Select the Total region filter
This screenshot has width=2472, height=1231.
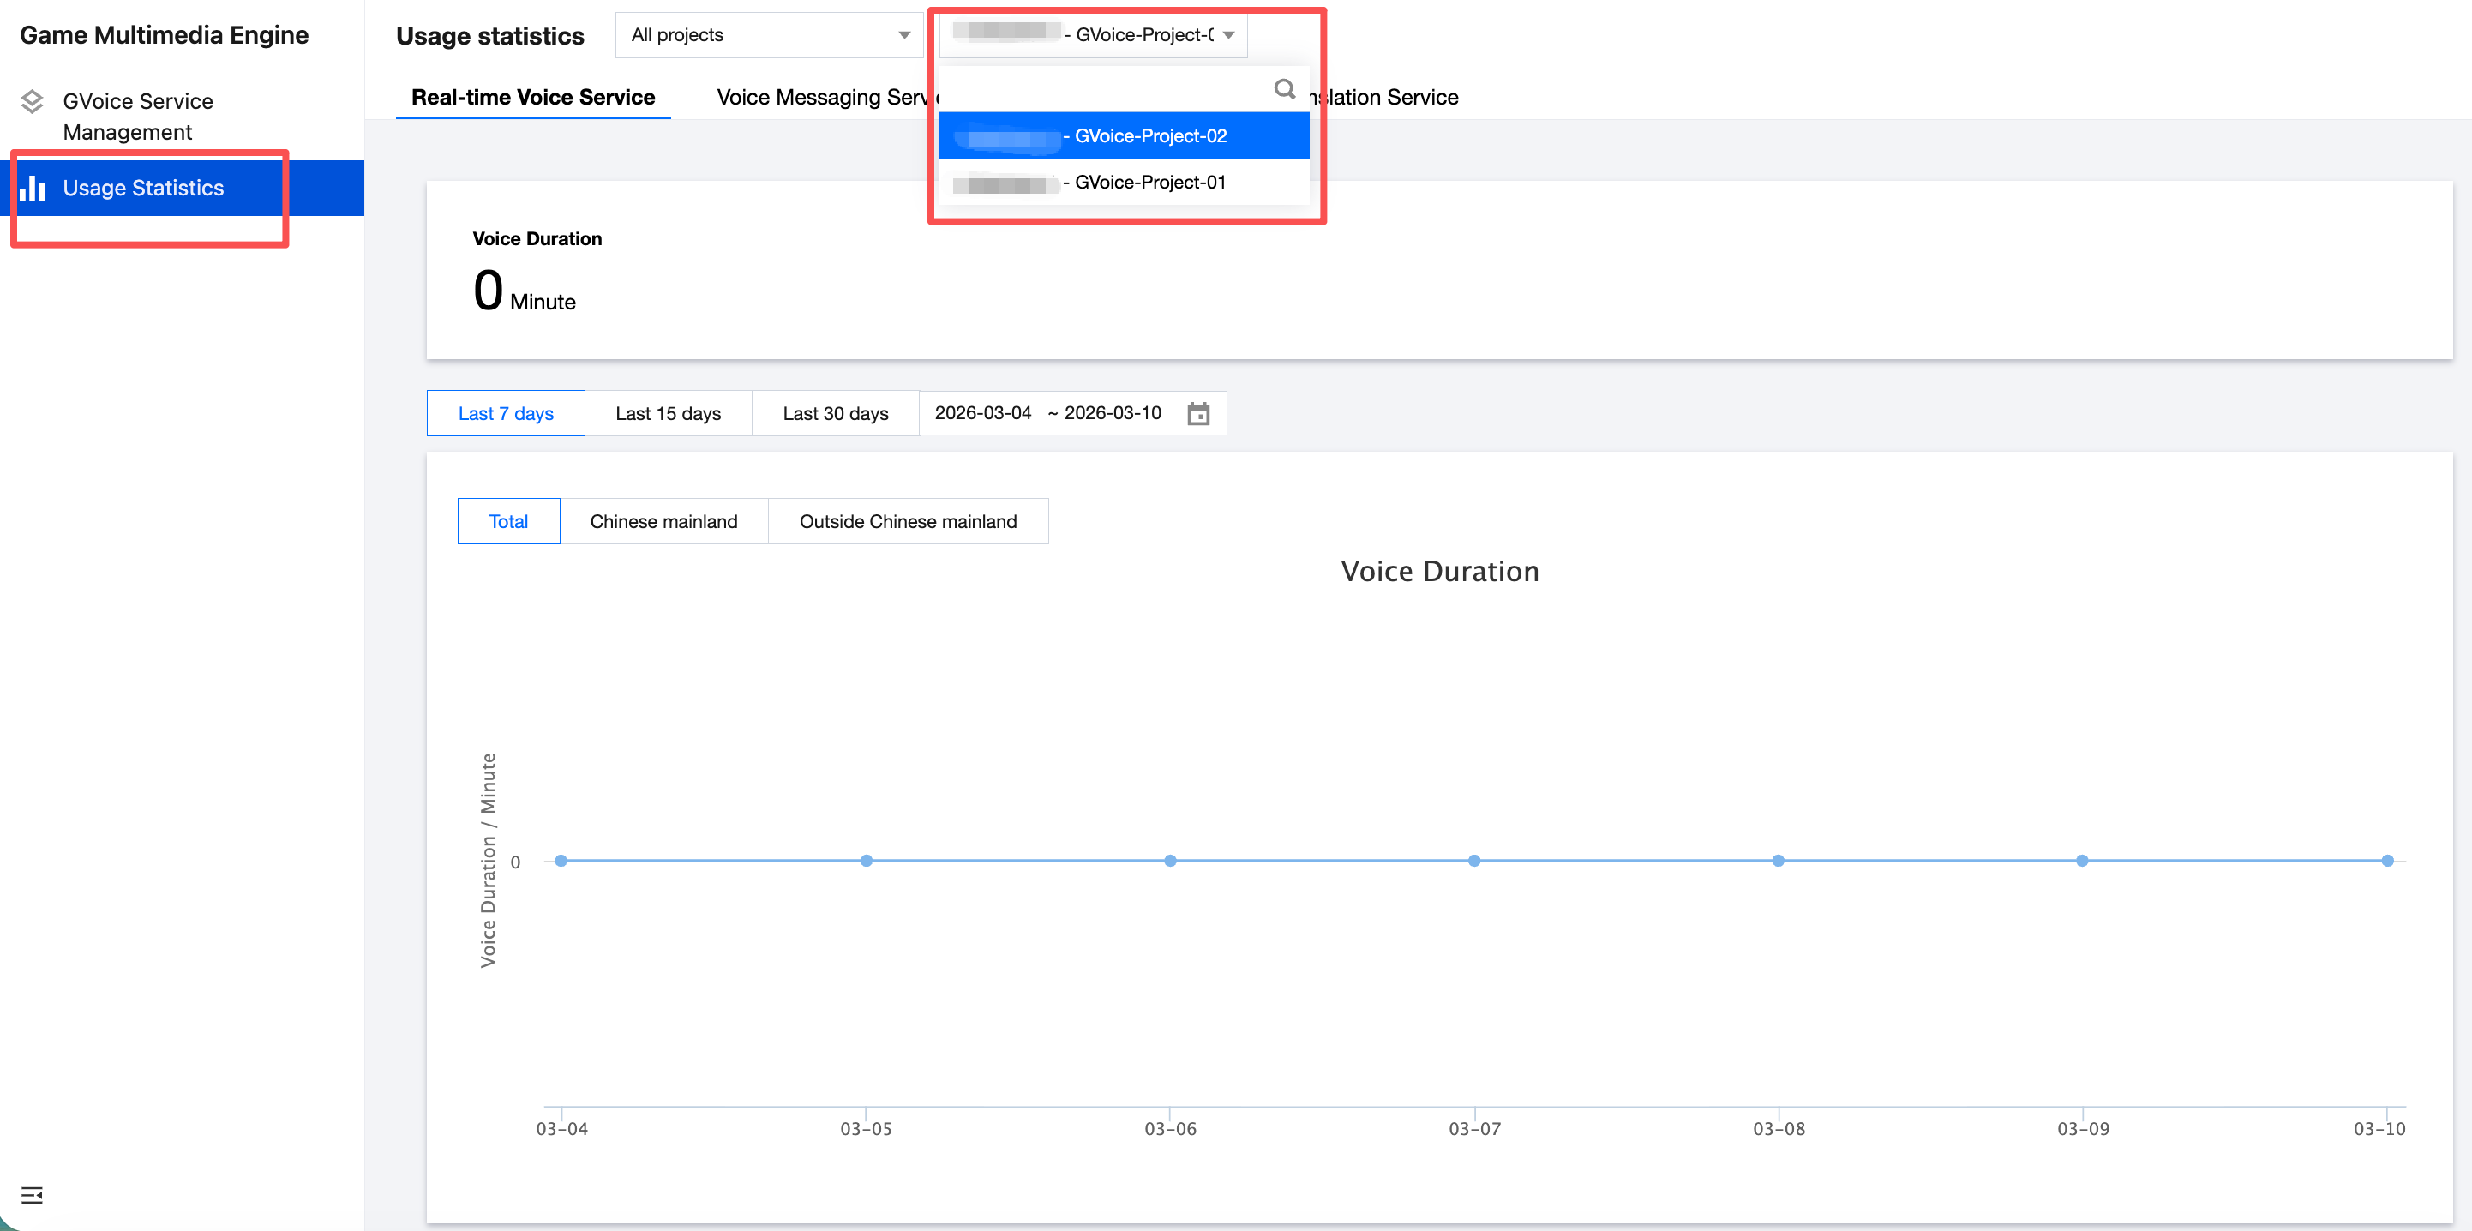(507, 521)
